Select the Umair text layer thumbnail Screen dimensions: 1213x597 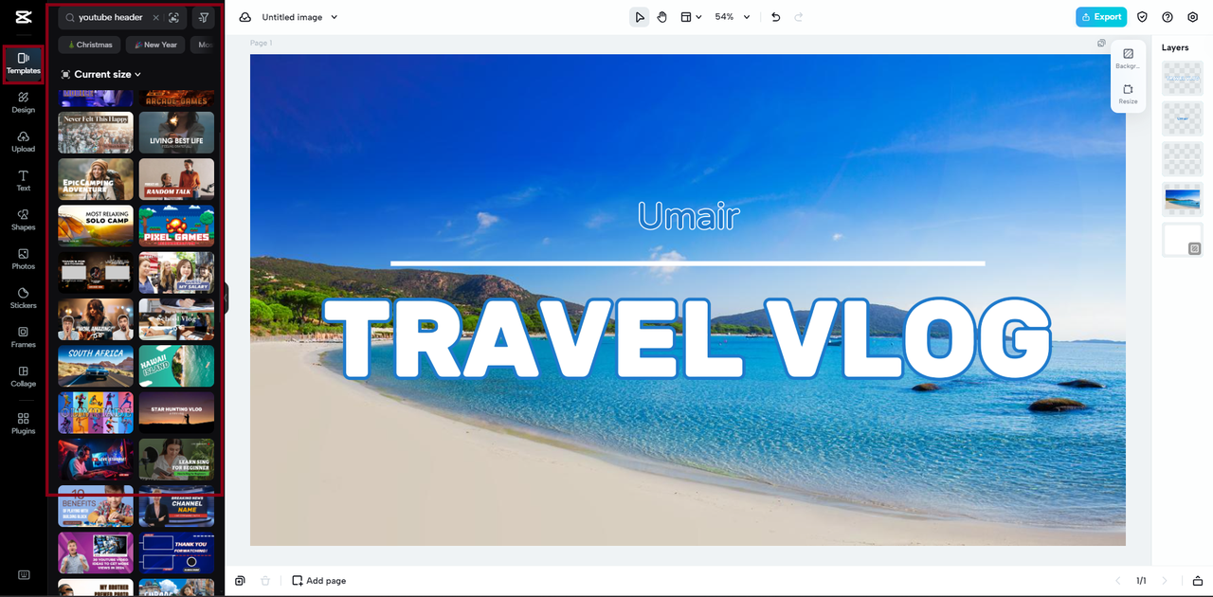(x=1183, y=118)
